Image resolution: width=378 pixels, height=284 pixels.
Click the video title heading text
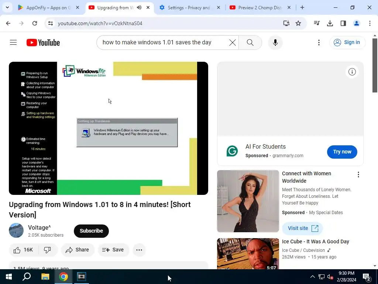click(x=100, y=209)
